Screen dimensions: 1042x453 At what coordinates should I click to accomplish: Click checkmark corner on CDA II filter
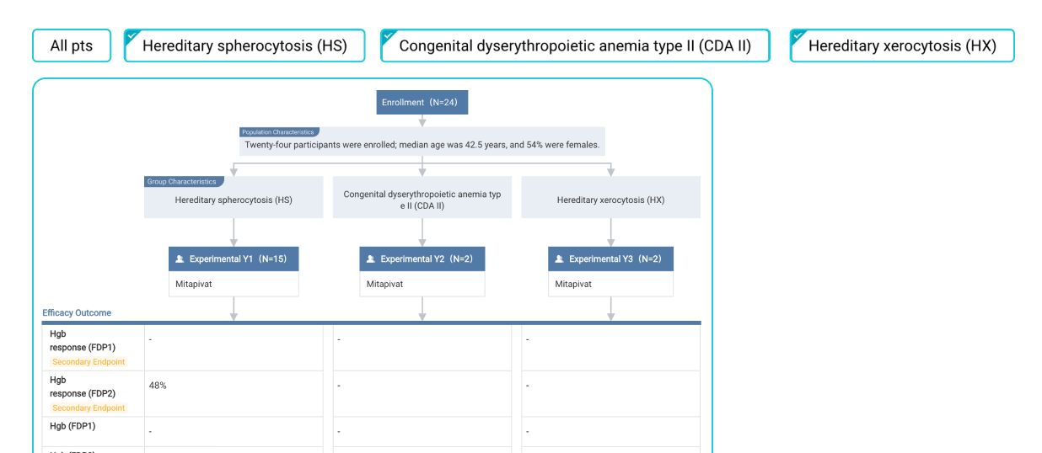tap(388, 35)
